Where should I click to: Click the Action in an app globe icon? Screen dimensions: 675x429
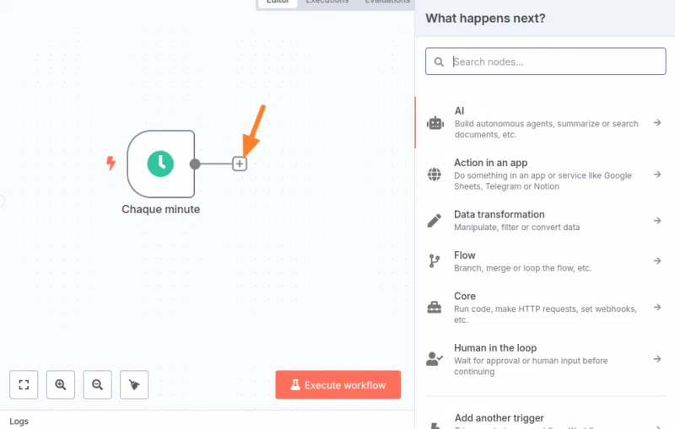pyautogui.click(x=435, y=174)
